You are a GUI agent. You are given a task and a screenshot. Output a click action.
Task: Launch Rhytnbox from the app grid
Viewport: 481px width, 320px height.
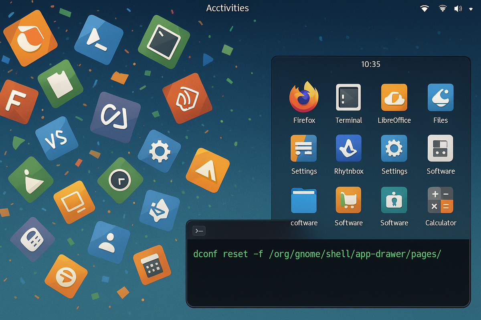(348, 148)
